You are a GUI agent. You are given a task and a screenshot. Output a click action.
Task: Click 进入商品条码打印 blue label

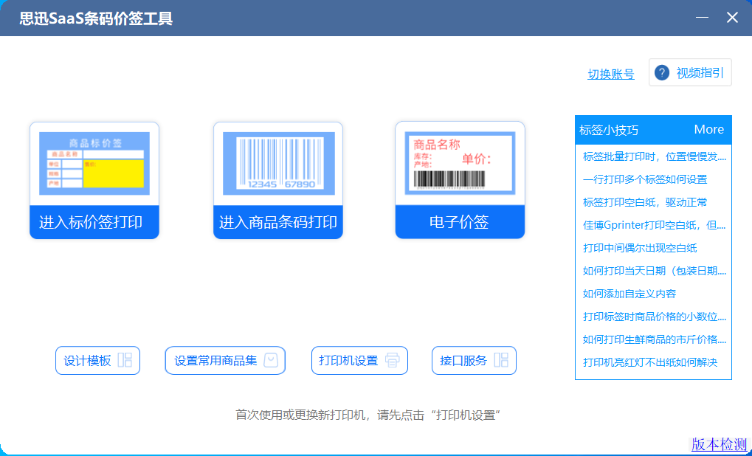[278, 222]
